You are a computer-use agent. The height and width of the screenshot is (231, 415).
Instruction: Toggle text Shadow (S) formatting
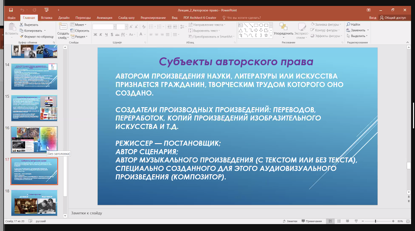[112, 35]
